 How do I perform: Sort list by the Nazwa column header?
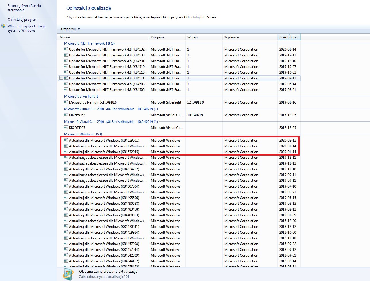tap(103, 37)
